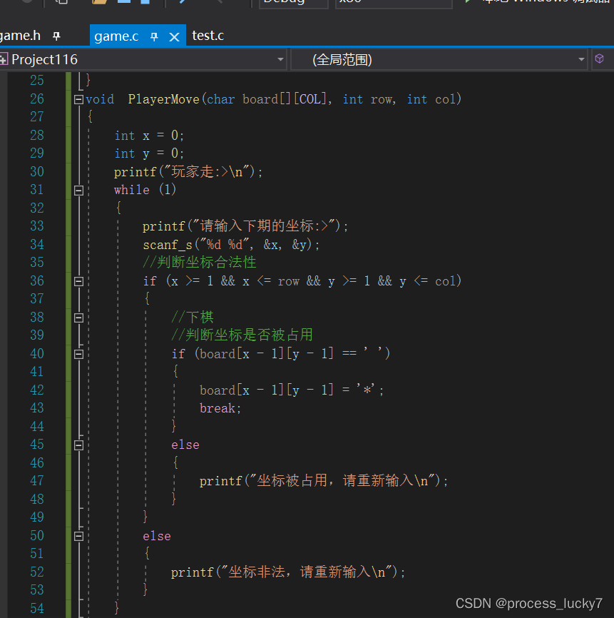Click the comment //下棋
This screenshot has width=614, height=618.
pos(193,318)
